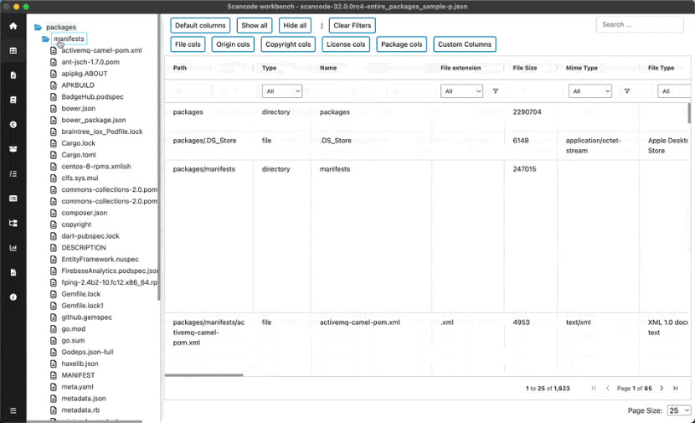The height and width of the screenshot is (423, 695).
Task: Click the table vertical scrollbar thumb
Action: tap(689, 113)
